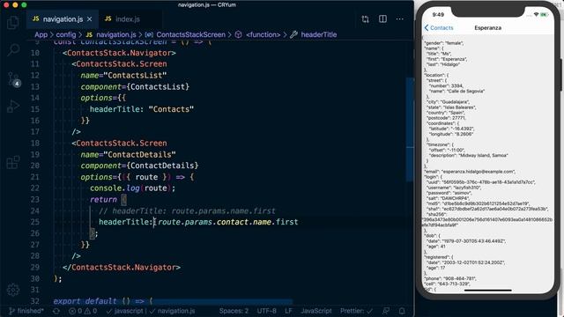Screen dimensions: 564x317
Task: Open the Run and Debug view
Action: pos(13,106)
